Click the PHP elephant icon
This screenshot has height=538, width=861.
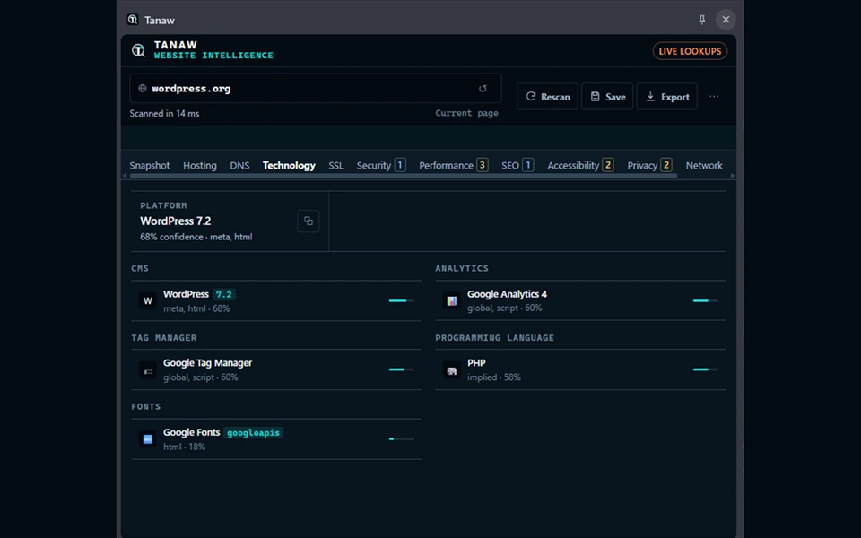[451, 371]
